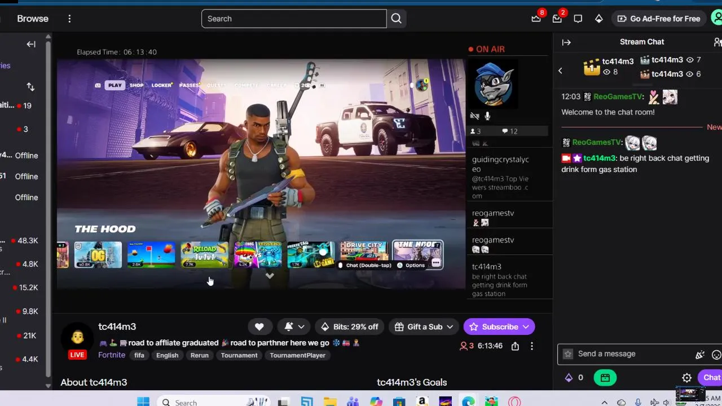Focus the Send a message chat box
Screen dimensions: 722x406
(x=632, y=354)
